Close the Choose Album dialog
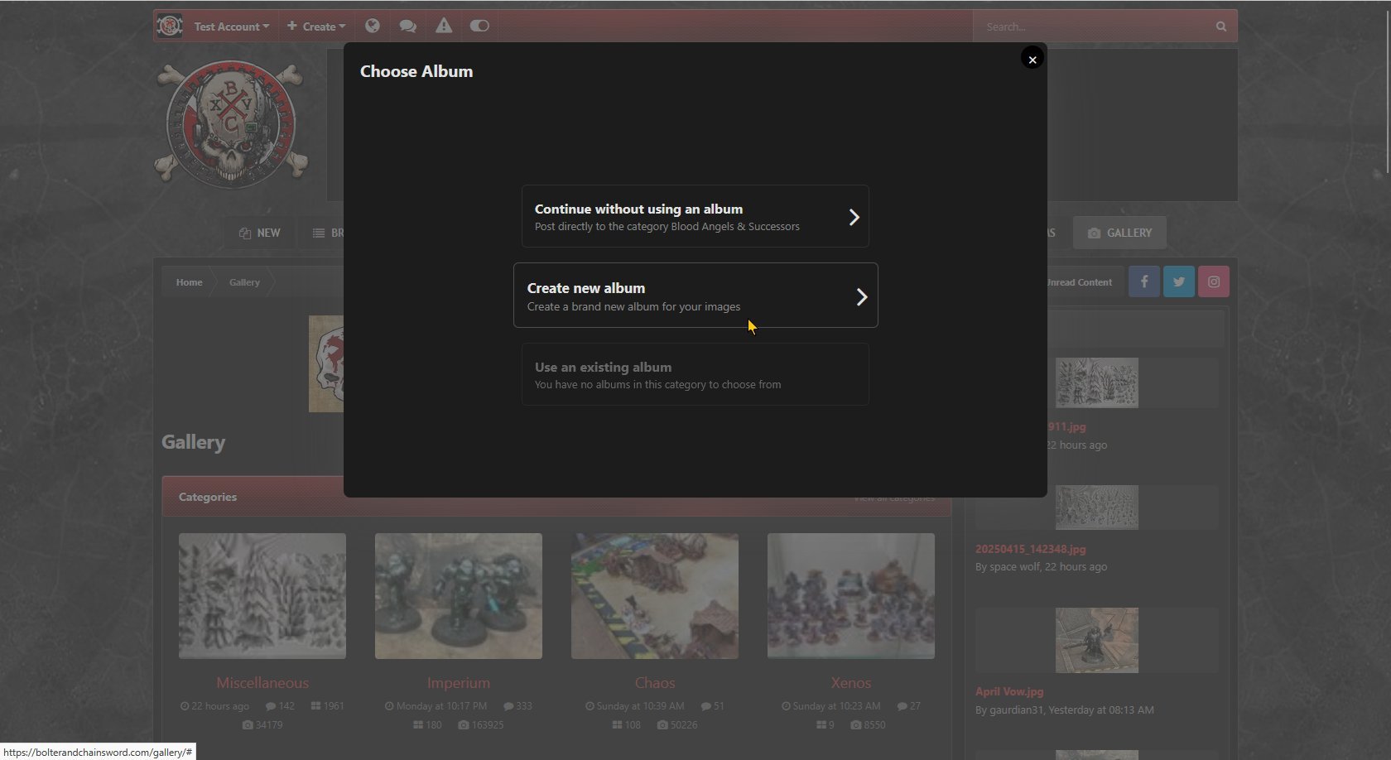Screen dimensions: 1391x760 click(x=1032, y=59)
